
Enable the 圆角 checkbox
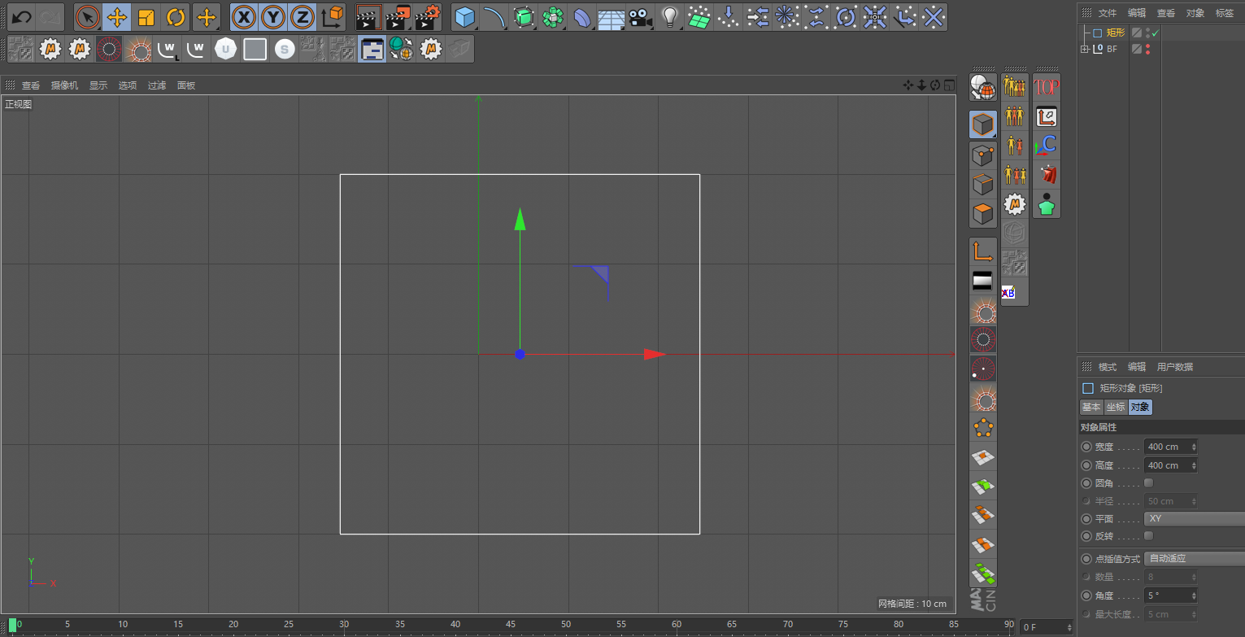1148,482
